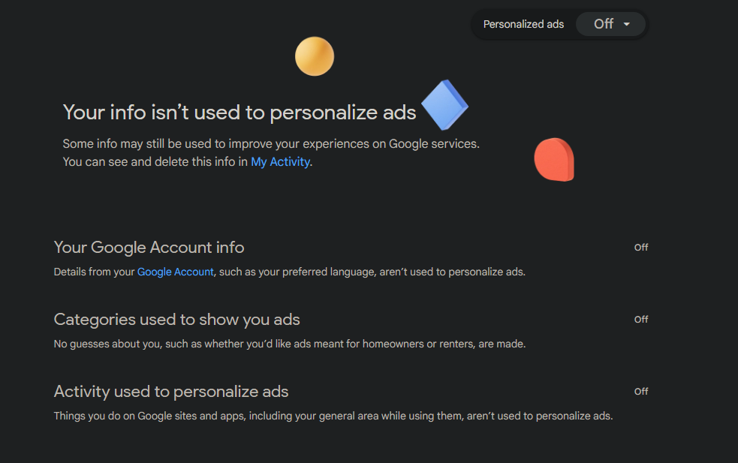Click the You can see and delete text
The image size is (738, 463).
[x=155, y=162]
